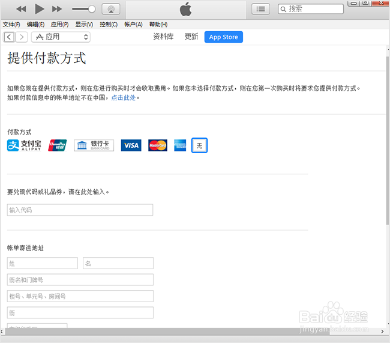Click the volume slider knob

pos(92,9)
